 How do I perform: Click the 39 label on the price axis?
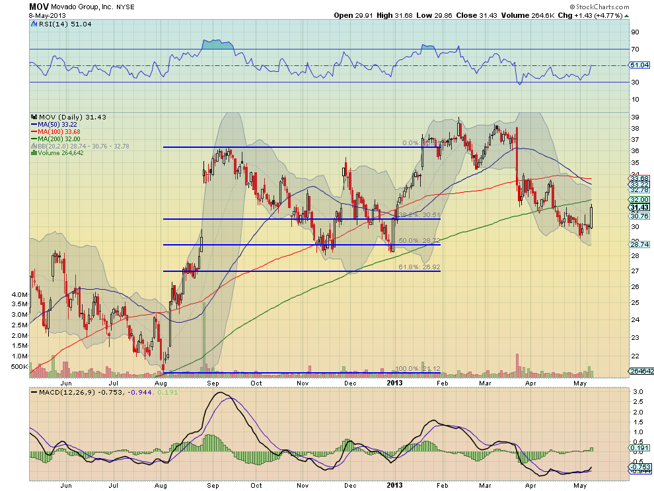[x=635, y=117]
